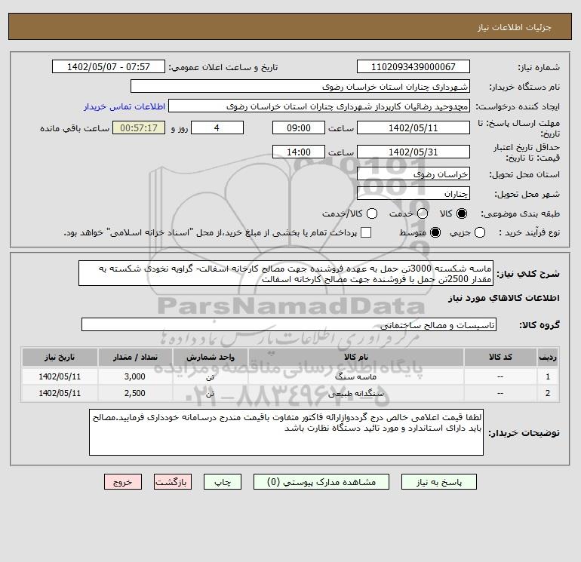Click the response deadline time 09:00 field

point(299,127)
